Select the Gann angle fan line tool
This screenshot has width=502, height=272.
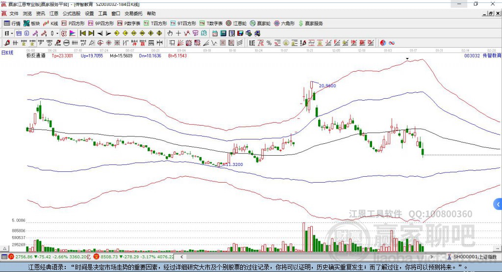pyautogui.click(x=180, y=43)
